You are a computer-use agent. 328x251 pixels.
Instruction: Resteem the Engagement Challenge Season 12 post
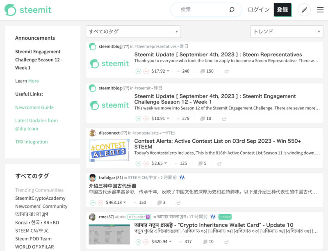coord(224,119)
